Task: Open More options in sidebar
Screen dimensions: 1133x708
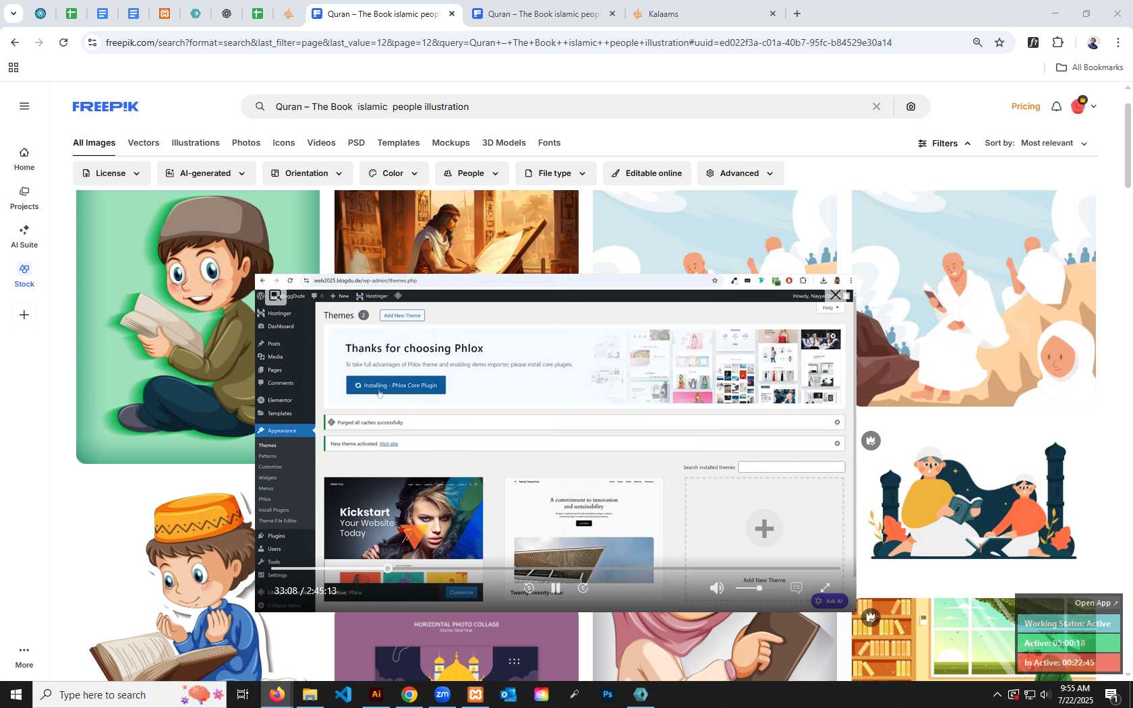Action: tap(24, 656)
